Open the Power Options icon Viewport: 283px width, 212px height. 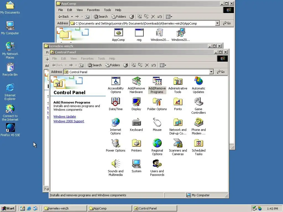click(116, 145)
